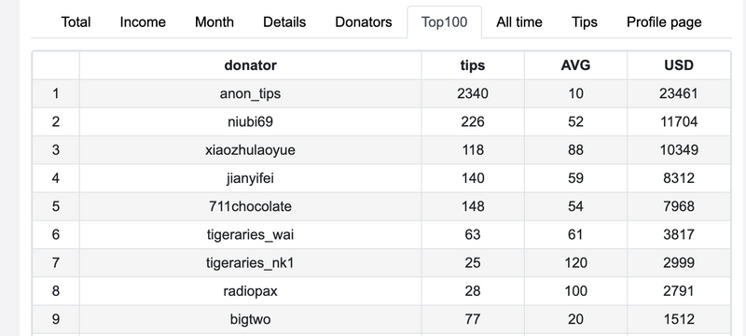Select the jianyifei row name
The image size is (746, 336).
click(x=250, y=178)
